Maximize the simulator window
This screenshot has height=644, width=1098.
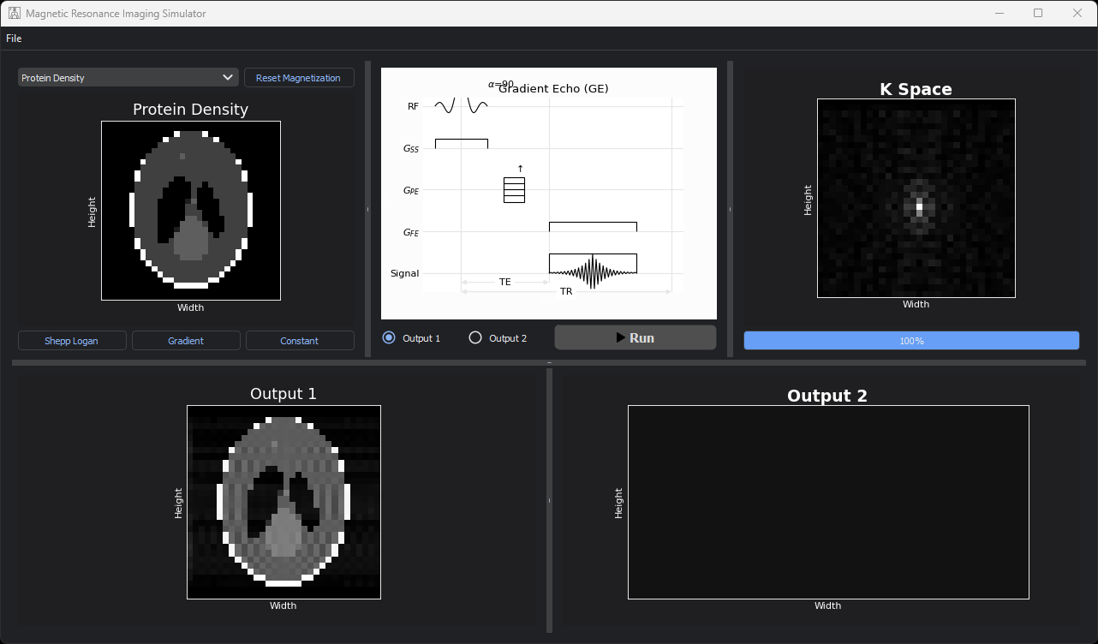(1038, 14)
